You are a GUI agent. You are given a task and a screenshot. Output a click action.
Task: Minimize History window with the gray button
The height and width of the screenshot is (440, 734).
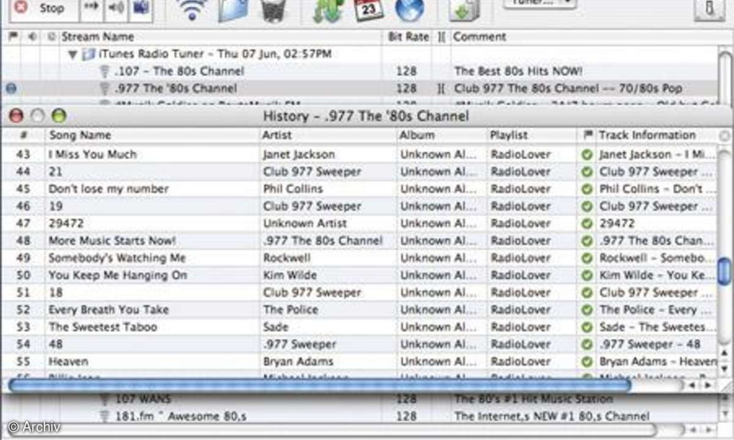tap(37, 116)
